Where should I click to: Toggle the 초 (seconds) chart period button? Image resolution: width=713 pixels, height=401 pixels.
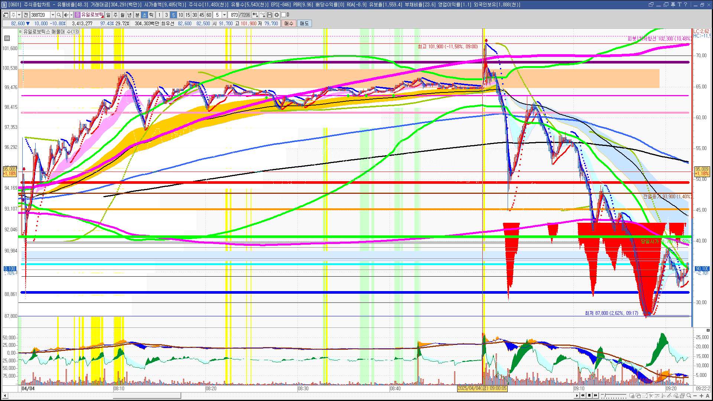[144, 15]
